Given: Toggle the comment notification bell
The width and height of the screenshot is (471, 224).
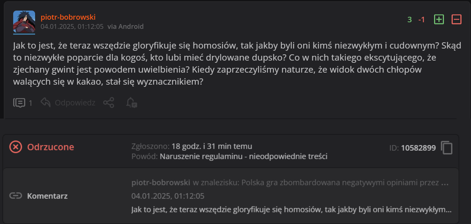Looking at the screenshot, I should tap(132, 103).
